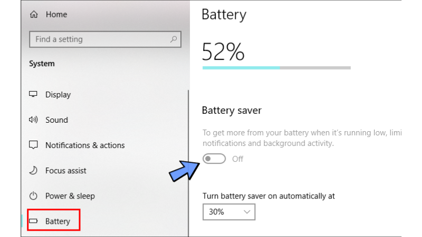Click the Notifications & actions icon
422x237 pixels.
click(x=34, y=145)
